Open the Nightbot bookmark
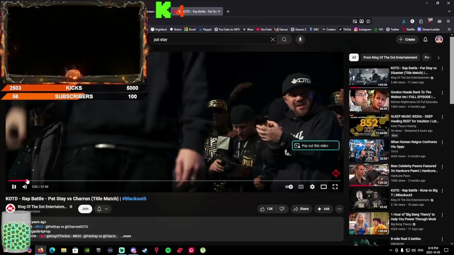Screen dimensions: 454x255 (x=159, y=29)
